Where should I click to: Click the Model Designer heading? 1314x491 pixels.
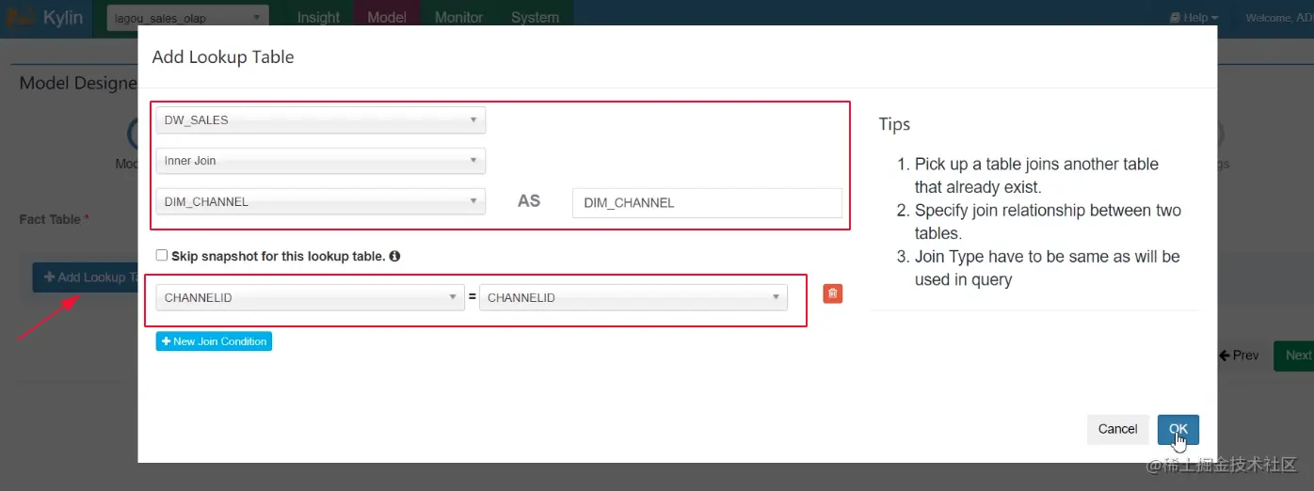[78, 83]
